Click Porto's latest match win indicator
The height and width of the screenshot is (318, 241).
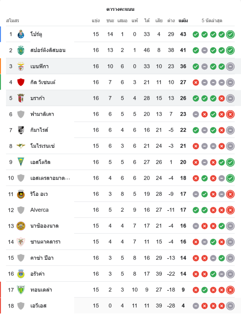231,34
